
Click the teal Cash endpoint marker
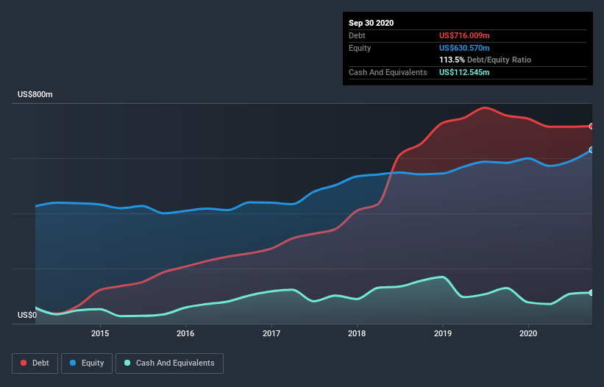(591, 293)
